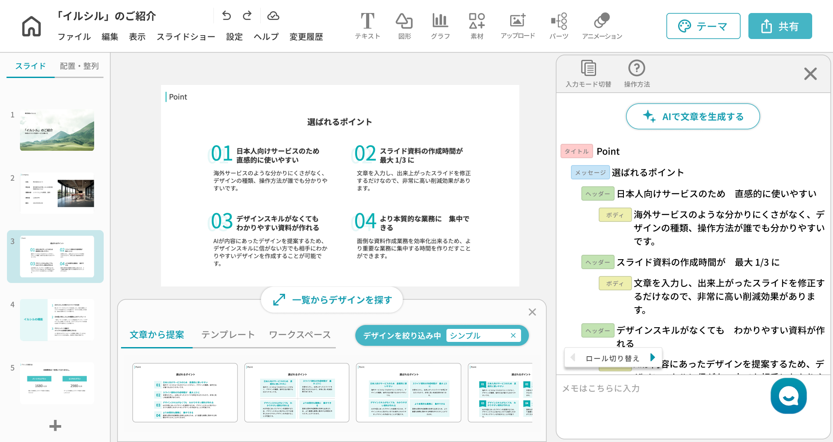The height and width of the screenshot is (442, 833).
Task: Click right arrow of ロール切り替え
Action: point(653,357)
